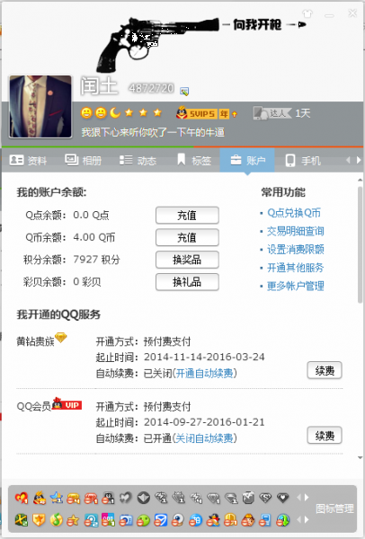Click the red diamond icon in icon tray
The width and height of the screenshot is (365, 539).
(91, 498)
